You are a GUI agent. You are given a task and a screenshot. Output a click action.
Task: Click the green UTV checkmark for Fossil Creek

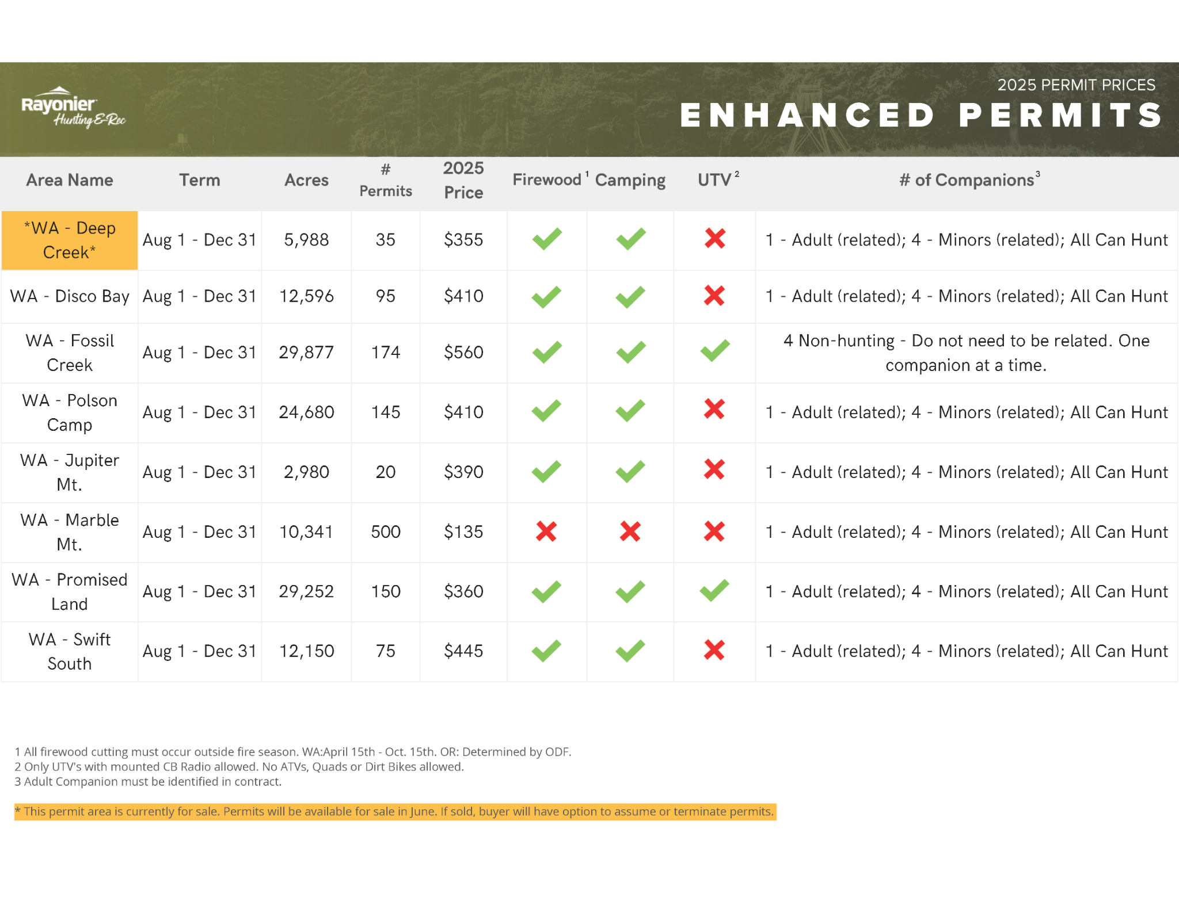click(714, 351)
